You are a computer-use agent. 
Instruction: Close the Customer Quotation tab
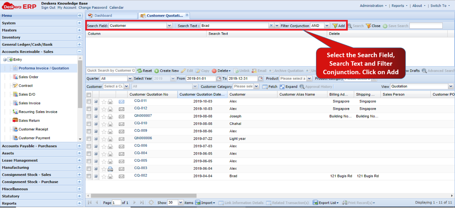coord(187,15)
